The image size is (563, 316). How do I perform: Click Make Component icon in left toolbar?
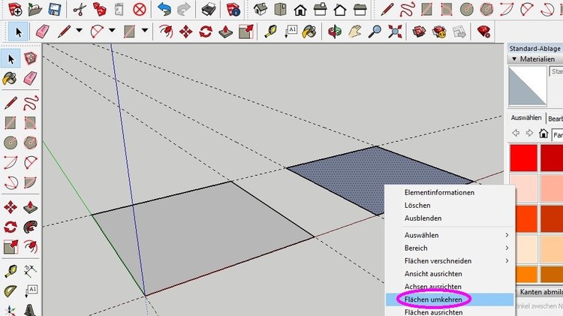click(30, 59)
